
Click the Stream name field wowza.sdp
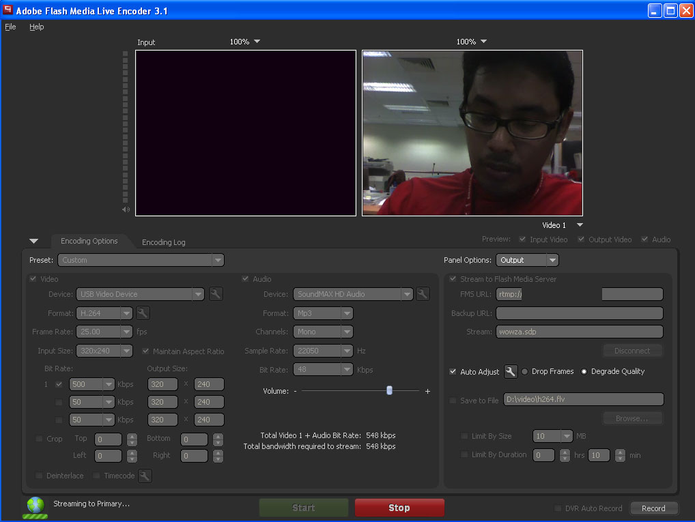tap(580, 332)
